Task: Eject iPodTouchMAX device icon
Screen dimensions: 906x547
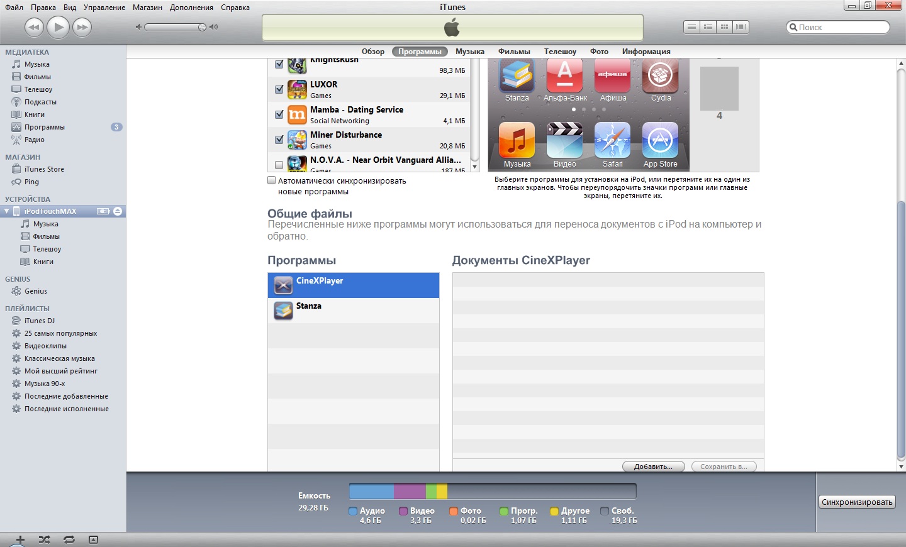Action: [118, 211]
